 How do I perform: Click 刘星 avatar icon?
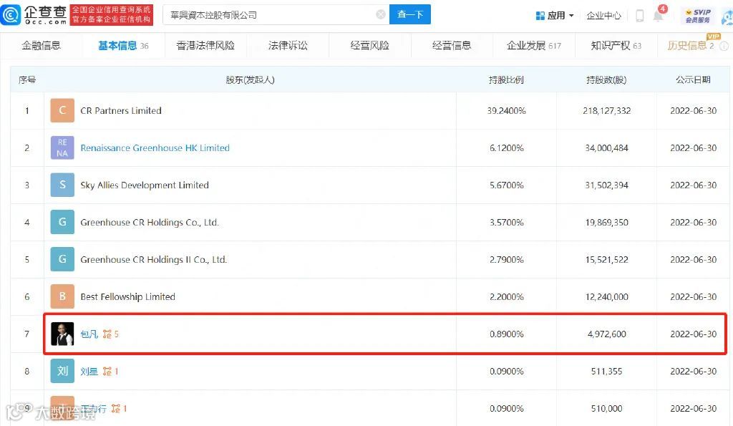[x=62, y=372]
